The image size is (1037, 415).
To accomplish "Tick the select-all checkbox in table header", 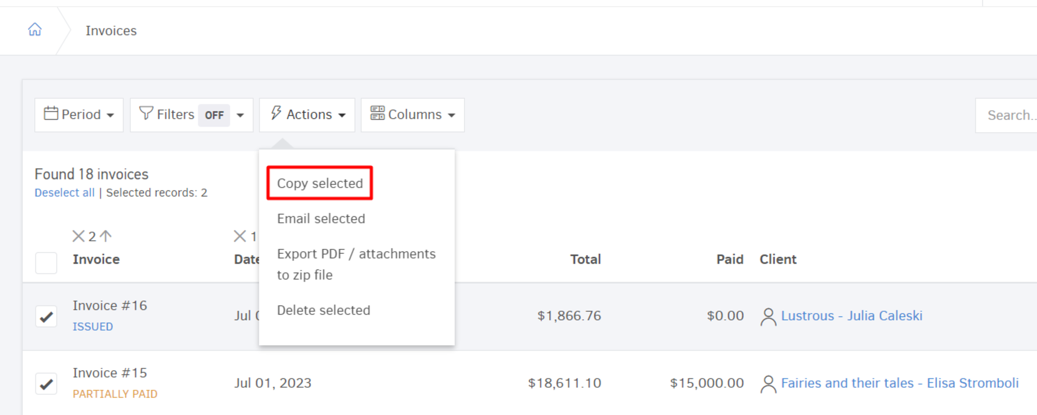I will 46,263.
